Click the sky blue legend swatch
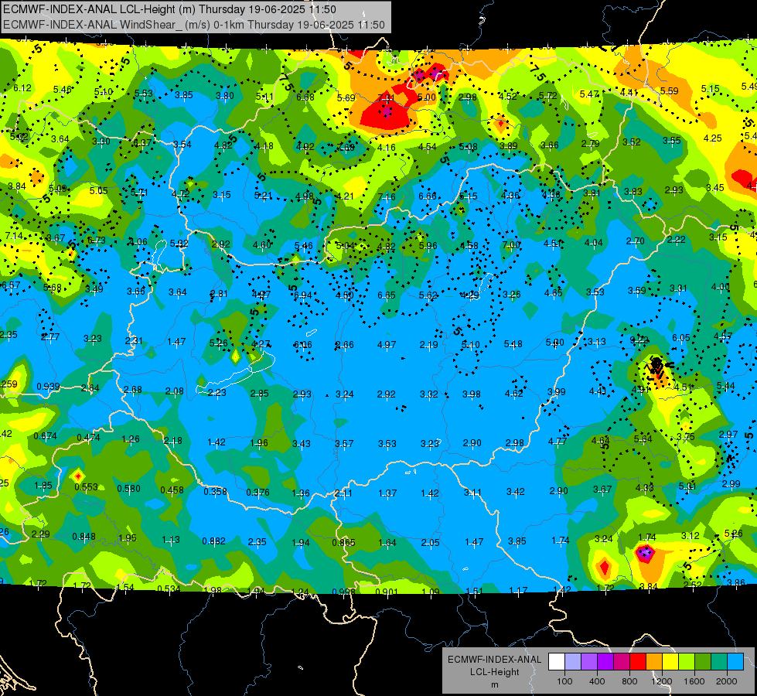Screen dimensions: 757x696 tap(736, 662)
